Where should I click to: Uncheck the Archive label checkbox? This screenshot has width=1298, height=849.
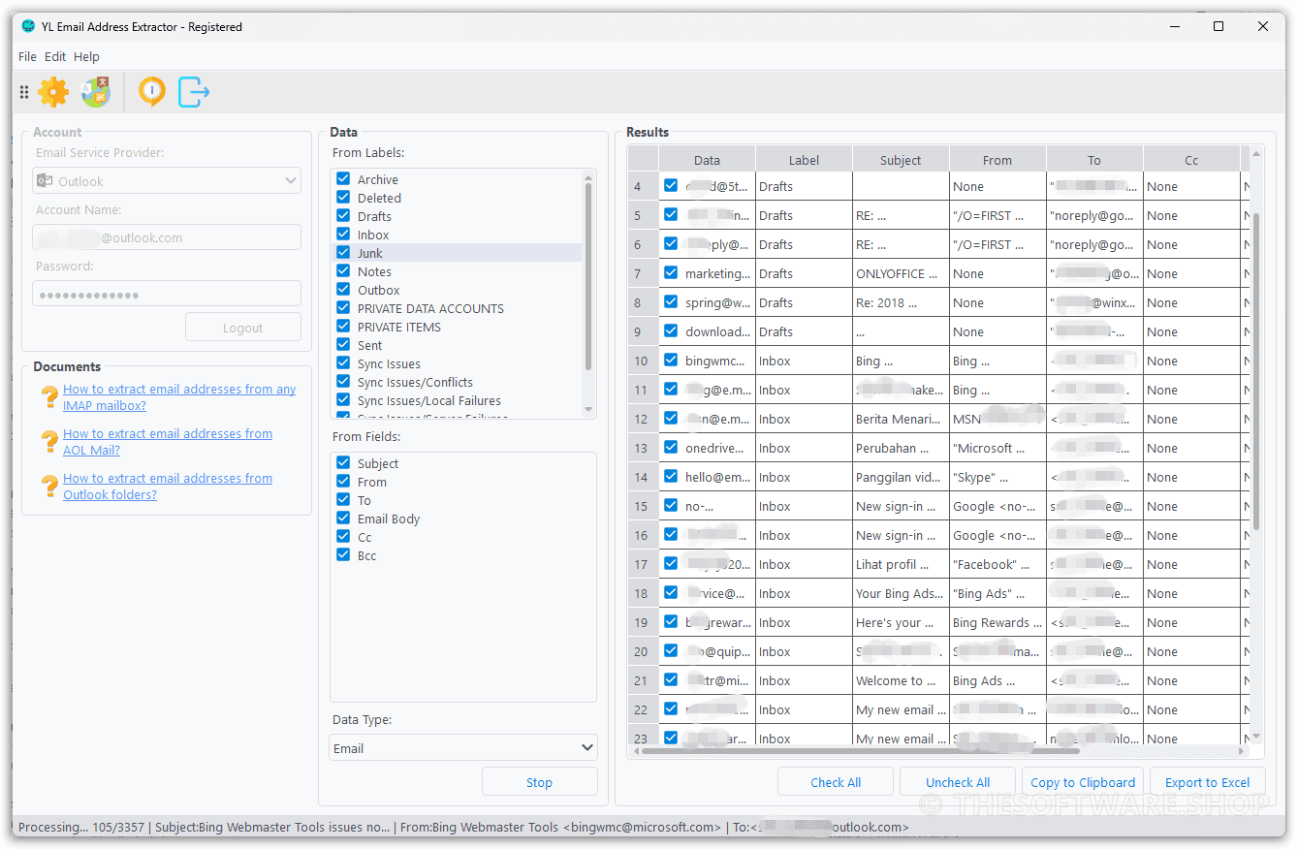(343, 179)
